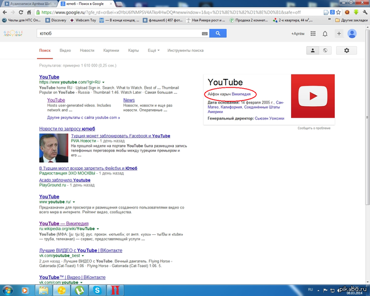Open Google notifications bell
The width and height of the screenshot is (370, 296).
coord(325,34)
